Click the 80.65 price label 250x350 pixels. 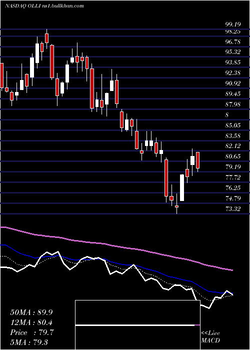[x=233, y=156]
